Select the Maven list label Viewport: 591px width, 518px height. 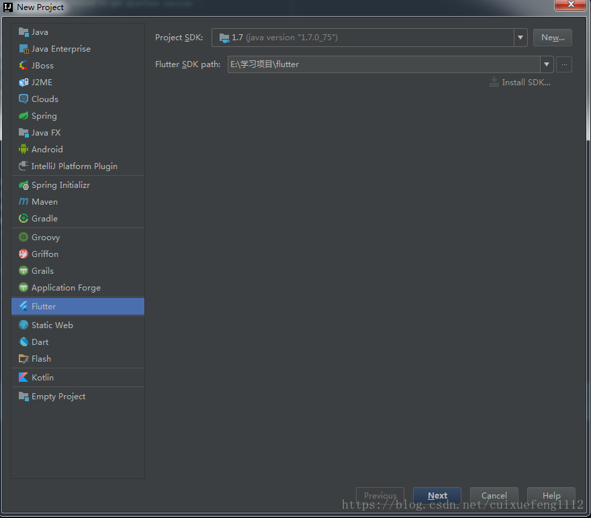click(44, 202)
